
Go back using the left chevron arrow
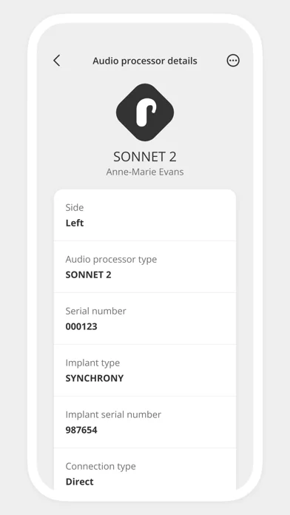click(x=57, y=61)
